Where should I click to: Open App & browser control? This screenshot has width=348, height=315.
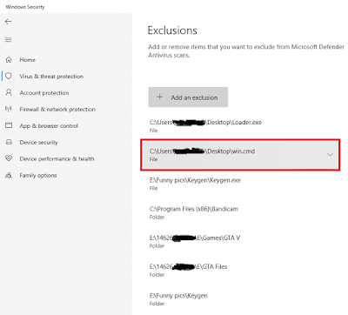49,126
